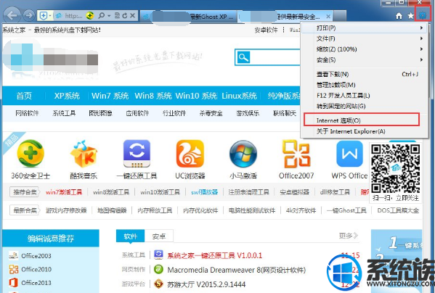The height and width of the screenshot is (293, 435).
Task: Expand the 缩放(Z) (100%) submenu
Action: 364,49
